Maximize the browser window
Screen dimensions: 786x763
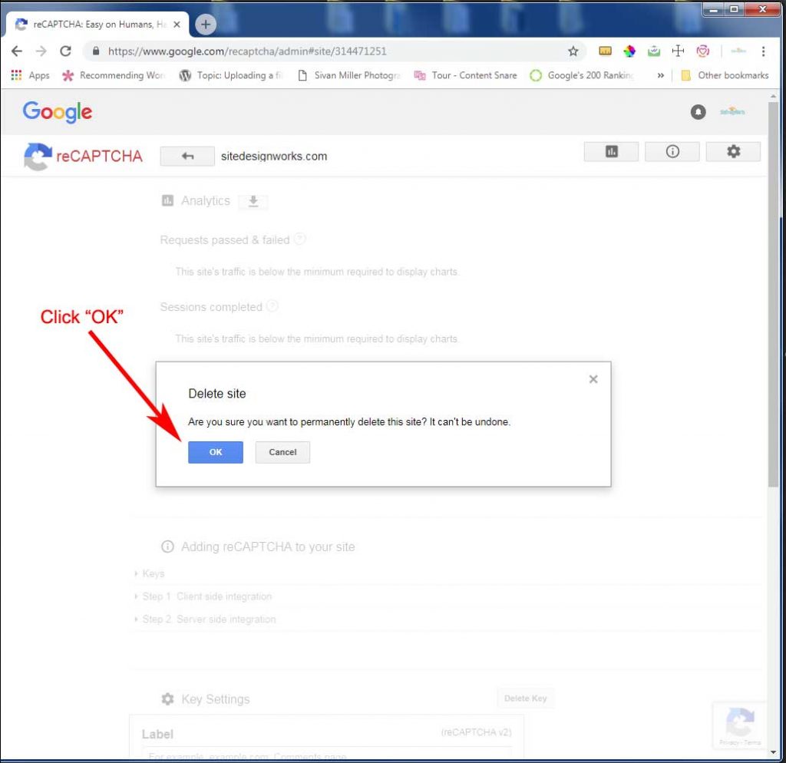point(735,9)
